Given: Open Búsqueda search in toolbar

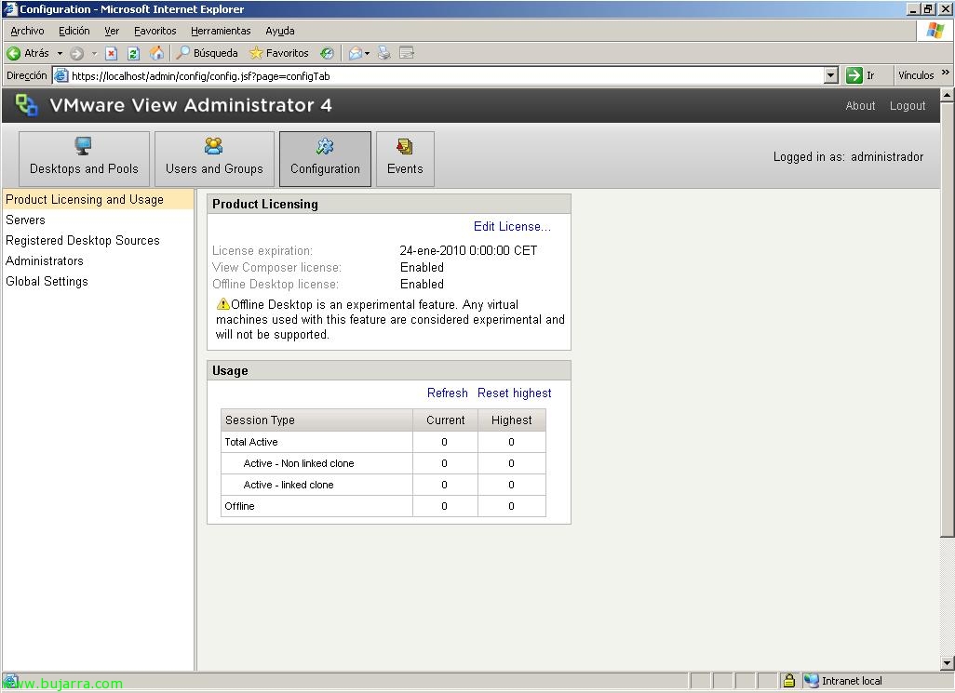Looking at the screenshot, I should pos(207,53).
